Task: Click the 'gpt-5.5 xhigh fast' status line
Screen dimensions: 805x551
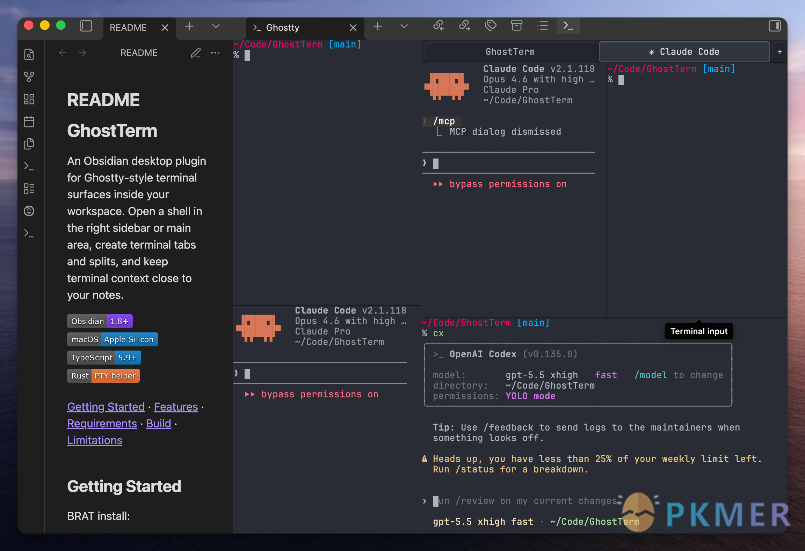Action: pos(483,522)
